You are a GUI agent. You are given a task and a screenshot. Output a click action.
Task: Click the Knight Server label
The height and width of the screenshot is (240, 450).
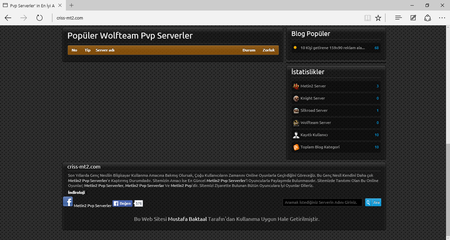pyautogui.click(x=313, y=98)
